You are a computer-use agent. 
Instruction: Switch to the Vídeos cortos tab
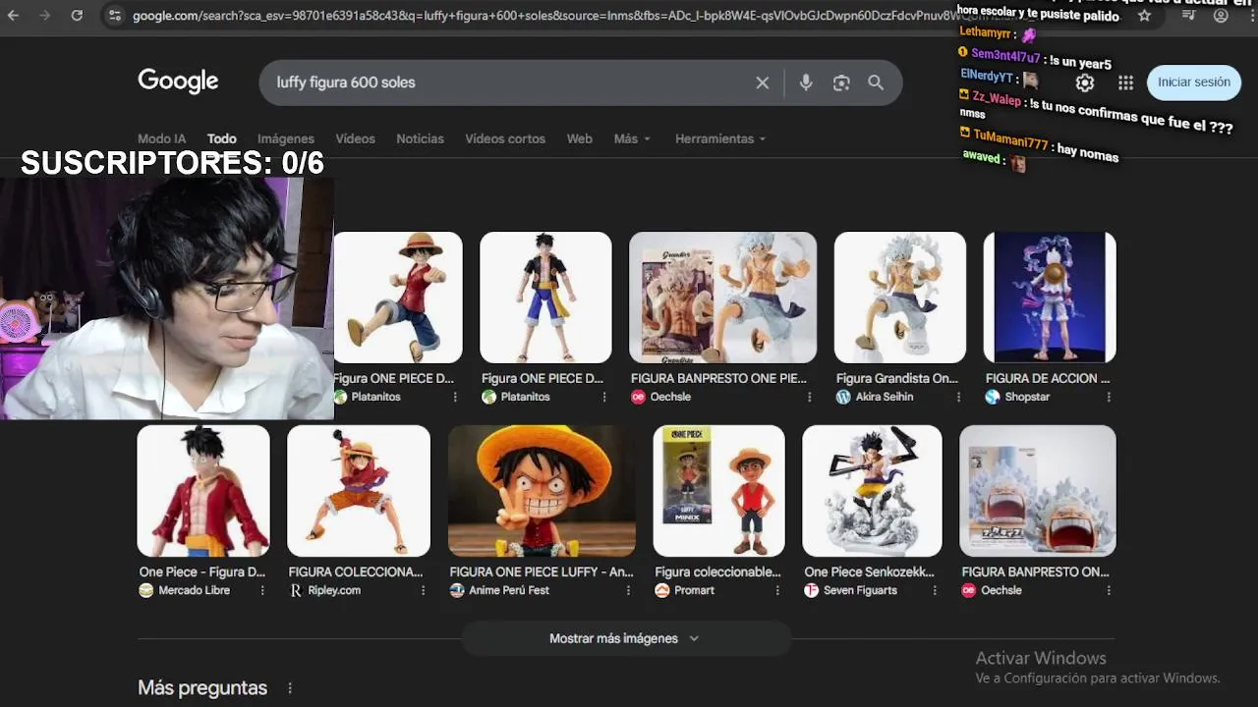(505, 138)
